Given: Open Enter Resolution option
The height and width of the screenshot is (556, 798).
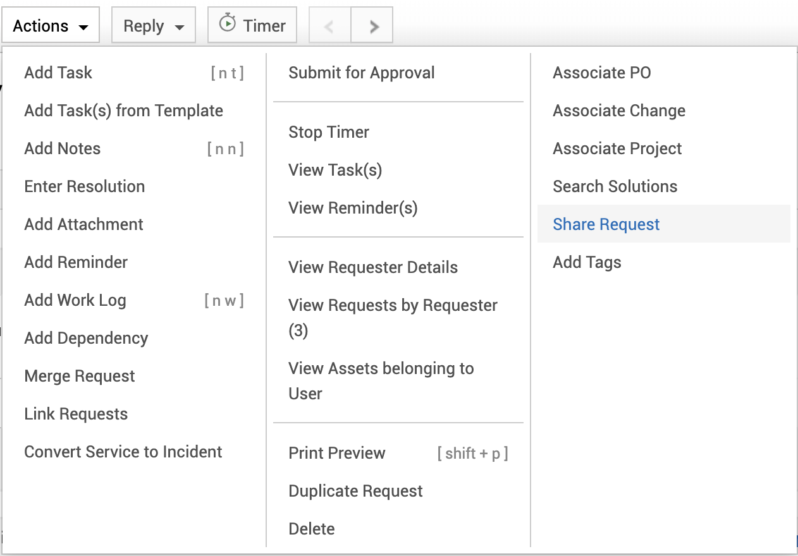Looking at the screenshot, I should click(x=85, y=186).
